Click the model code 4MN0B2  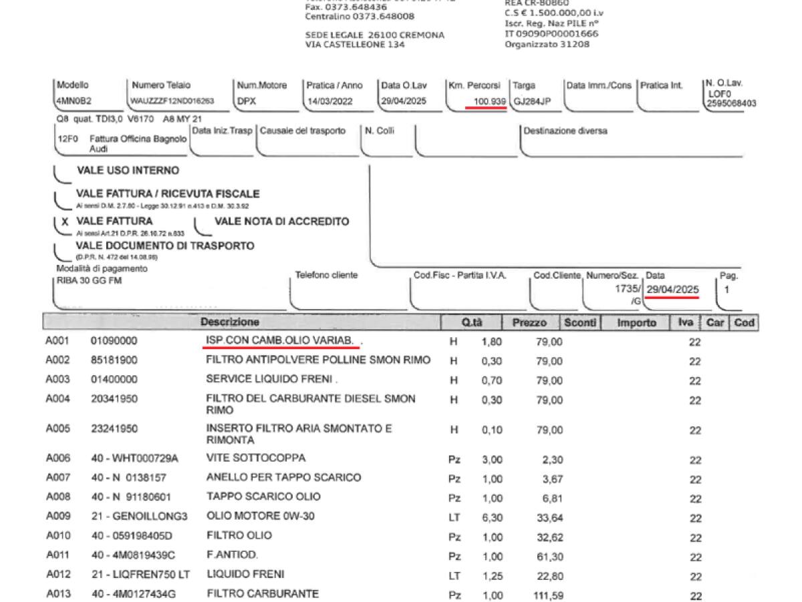pyautogui.click(x=74, y=101)
